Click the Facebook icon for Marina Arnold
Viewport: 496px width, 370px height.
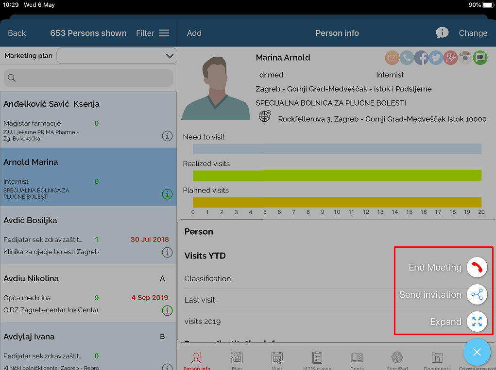pyautogui.click(x=421, y=58)
